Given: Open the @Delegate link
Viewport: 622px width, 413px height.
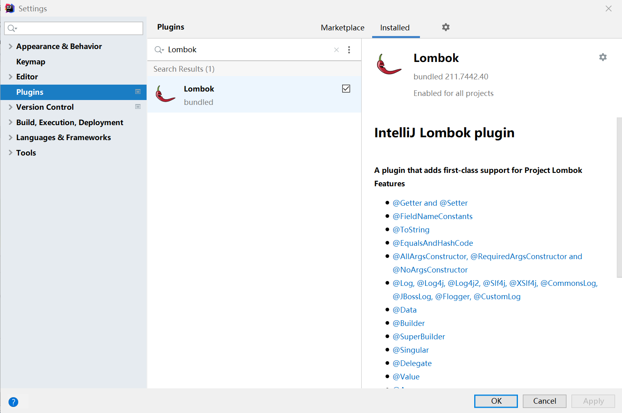Looking at the screenshot, I should point(412,363).
